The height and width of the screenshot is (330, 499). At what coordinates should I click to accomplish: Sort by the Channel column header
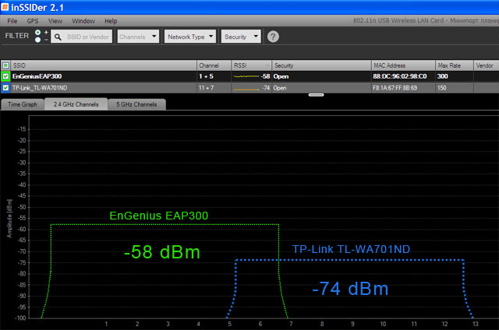click(x=214, y=65)
